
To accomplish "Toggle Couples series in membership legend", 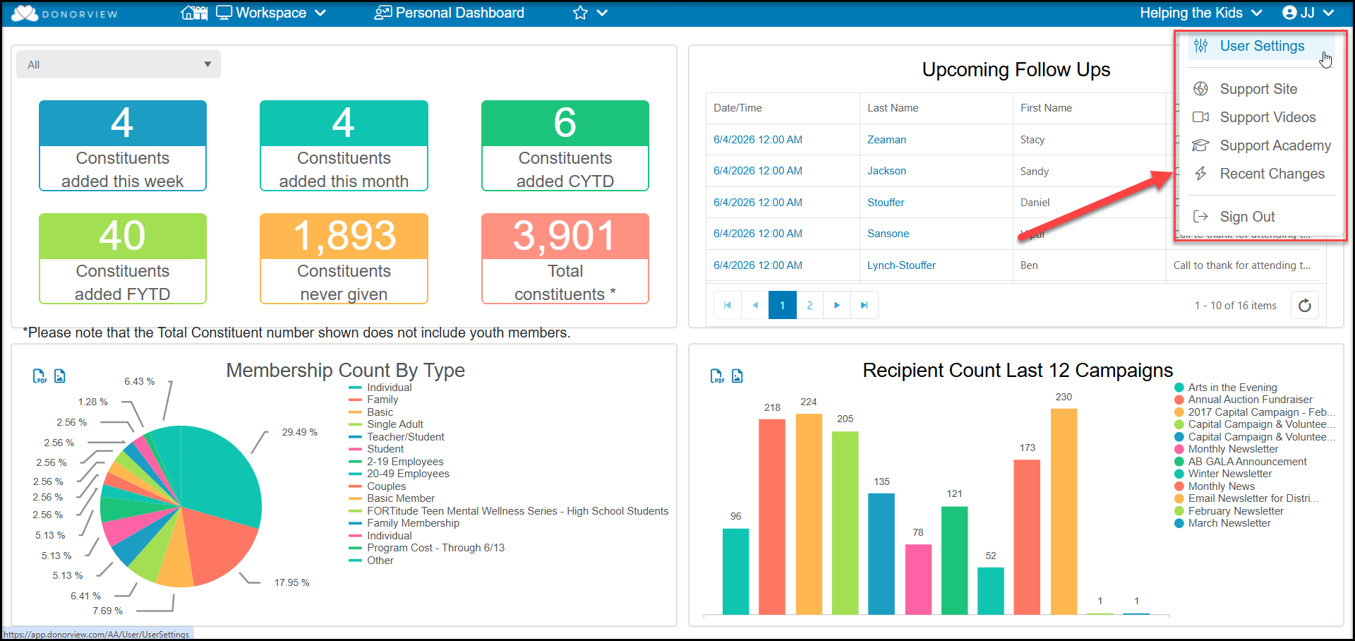I will pyautogui.click(x=378, y=486).
